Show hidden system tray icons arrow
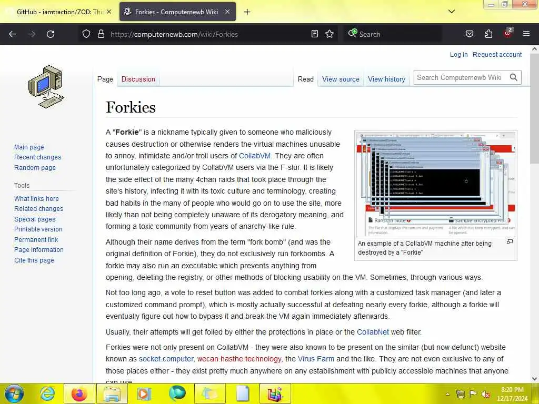The width and height of the screenshot is (539, 404). click(x=447, y=394)
